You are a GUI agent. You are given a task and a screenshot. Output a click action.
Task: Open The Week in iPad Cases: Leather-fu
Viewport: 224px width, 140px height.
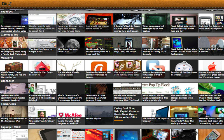(x=42, y=69)
